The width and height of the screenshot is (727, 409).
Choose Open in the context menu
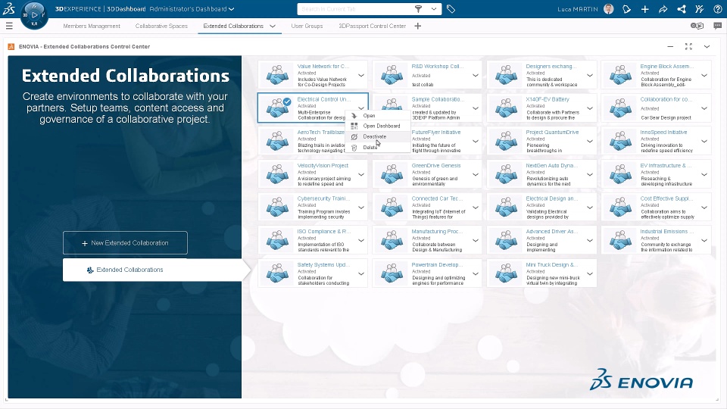(x=378, y=115)
